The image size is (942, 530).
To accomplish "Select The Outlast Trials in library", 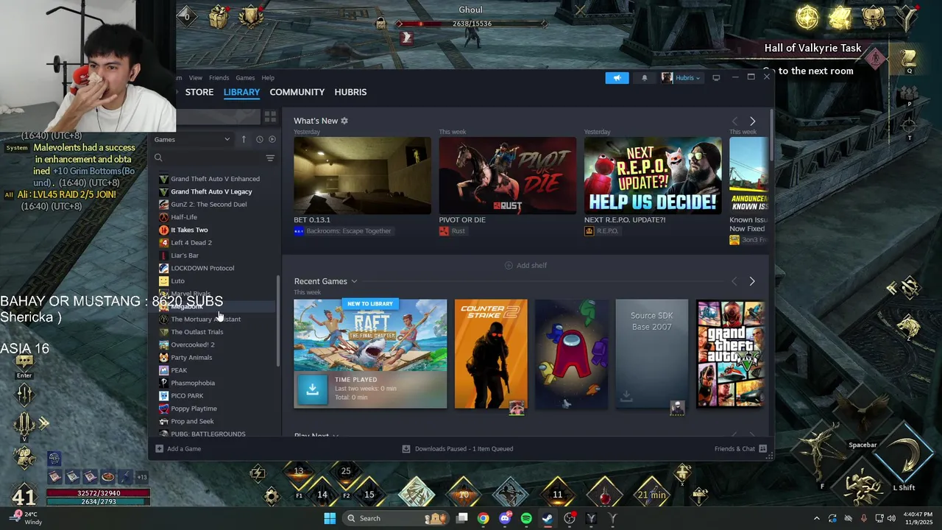I will point(196,332).
